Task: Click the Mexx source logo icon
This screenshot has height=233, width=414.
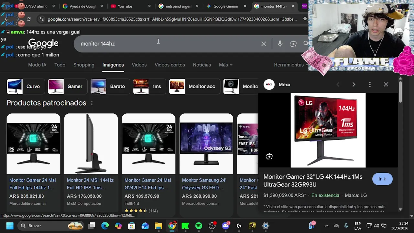Action: 269,84
